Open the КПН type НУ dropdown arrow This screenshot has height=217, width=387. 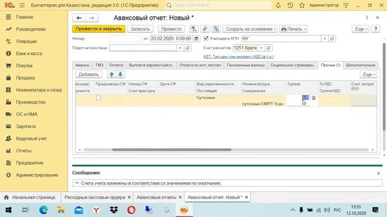coord(325,39)
